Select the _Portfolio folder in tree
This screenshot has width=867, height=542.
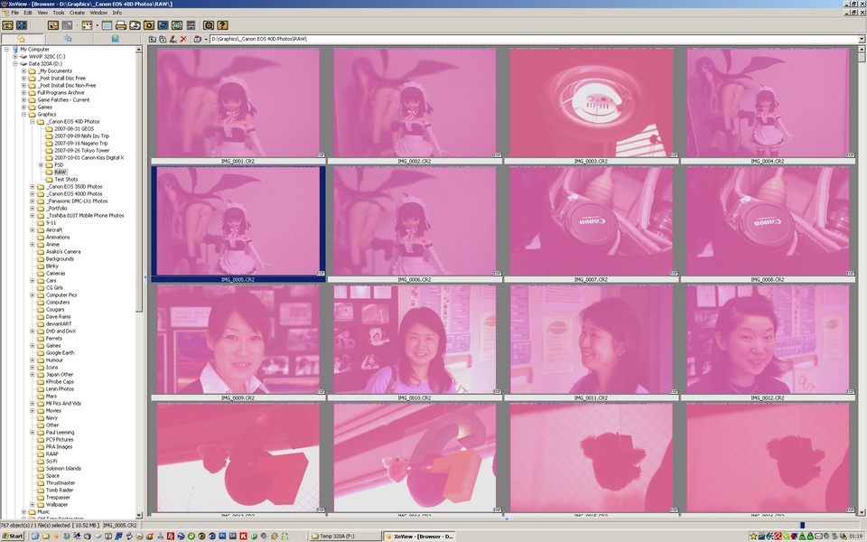pos(57,209)
